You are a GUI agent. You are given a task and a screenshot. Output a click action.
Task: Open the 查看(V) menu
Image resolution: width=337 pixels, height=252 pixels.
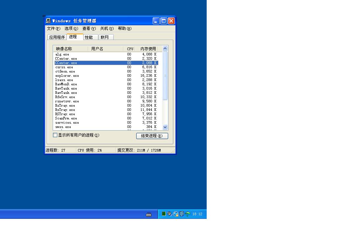89,29
